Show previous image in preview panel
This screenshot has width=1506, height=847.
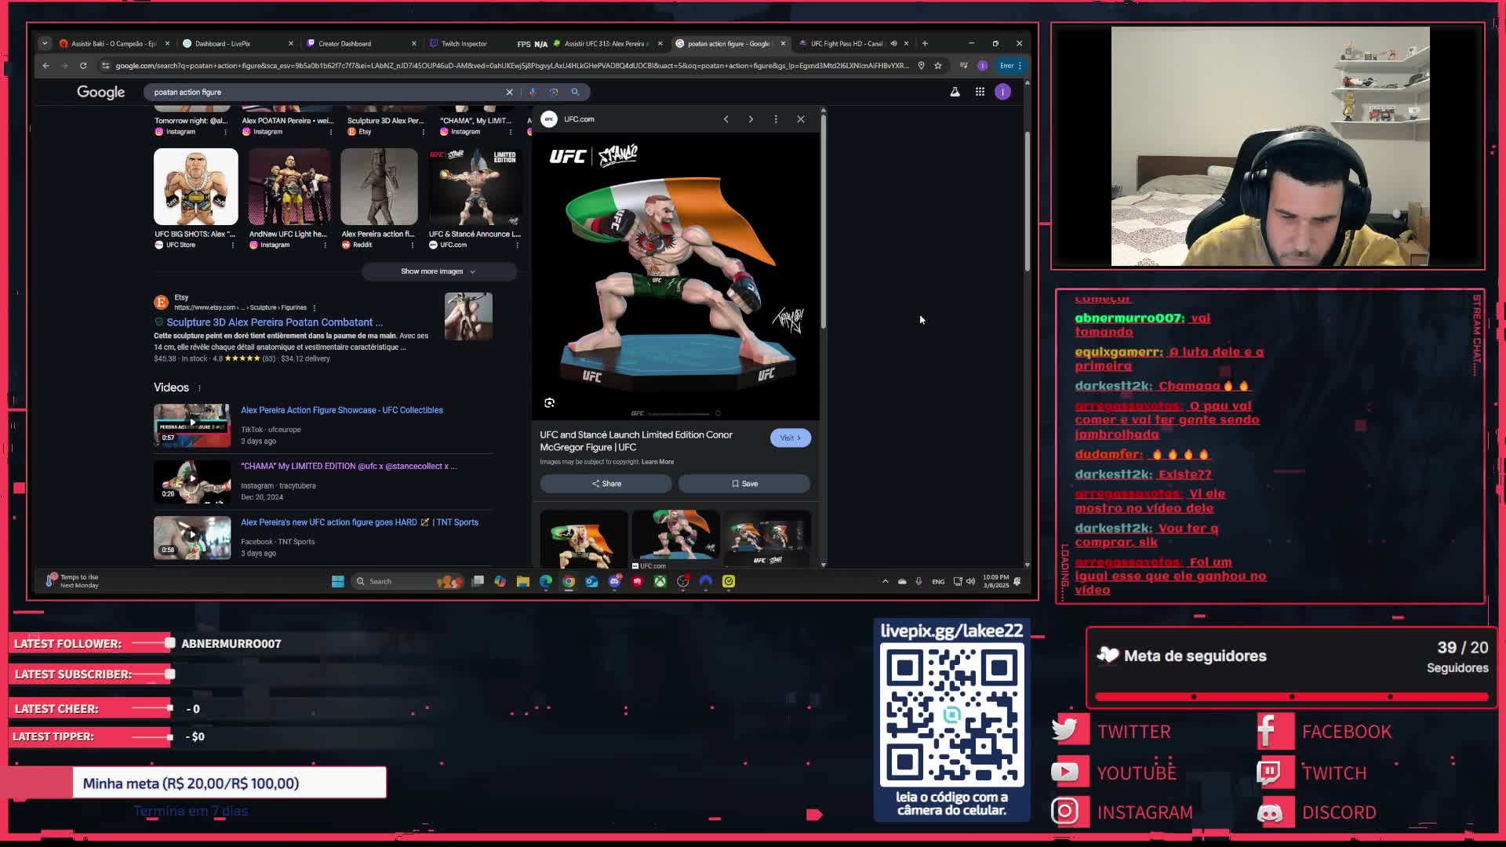coord(726,119)
